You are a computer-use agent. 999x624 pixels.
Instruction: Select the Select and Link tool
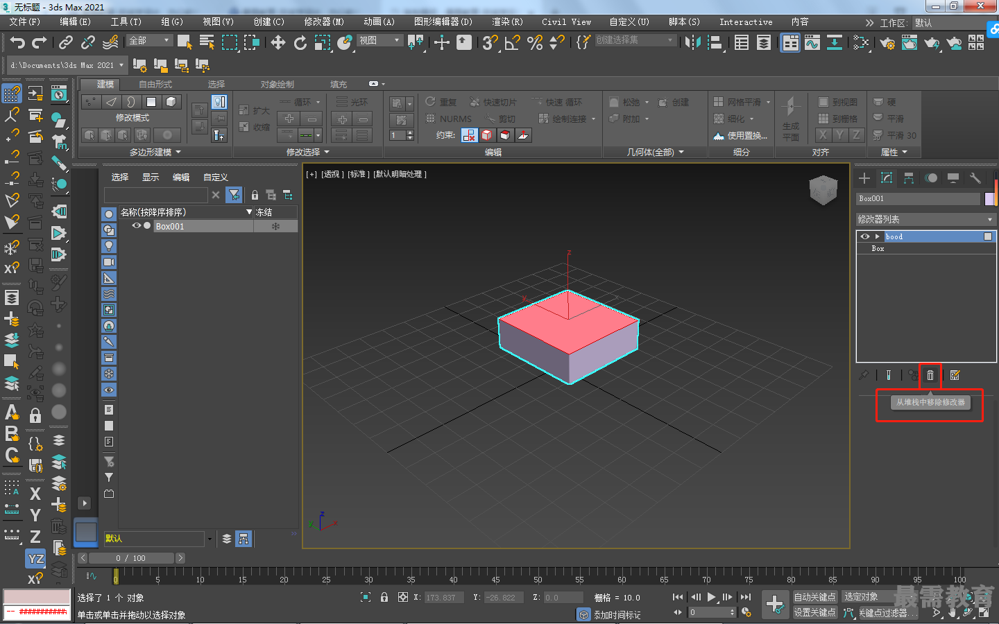[x=66, y=43]
